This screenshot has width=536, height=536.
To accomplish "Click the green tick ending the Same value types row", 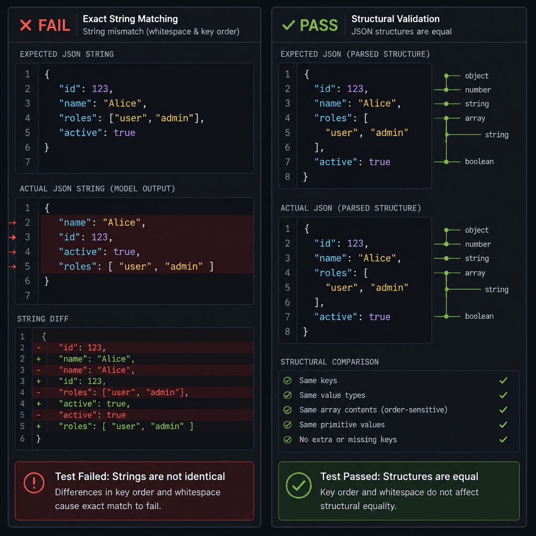I will [x=503, y=395].
